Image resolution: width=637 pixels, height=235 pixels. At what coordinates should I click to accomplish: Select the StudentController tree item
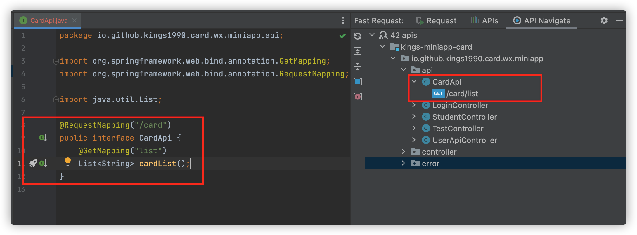coord(465,117)
